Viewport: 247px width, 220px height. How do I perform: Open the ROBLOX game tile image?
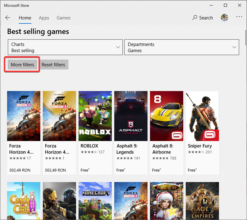(x=95, y=116)
